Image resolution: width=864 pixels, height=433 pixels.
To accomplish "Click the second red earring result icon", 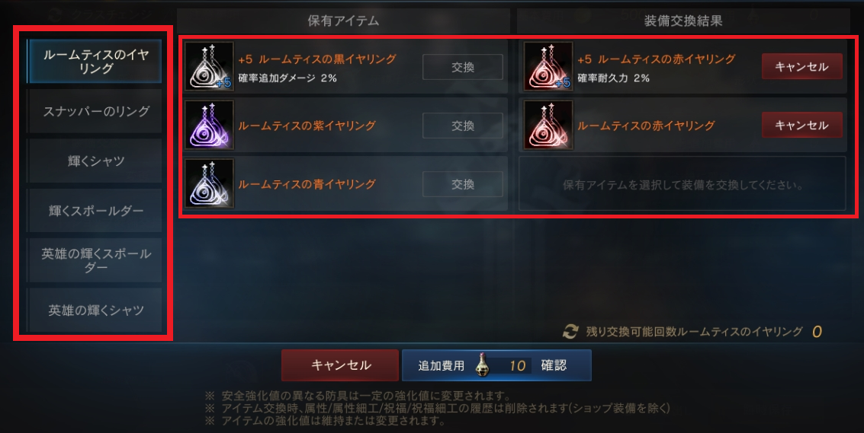I will point(548,126).
